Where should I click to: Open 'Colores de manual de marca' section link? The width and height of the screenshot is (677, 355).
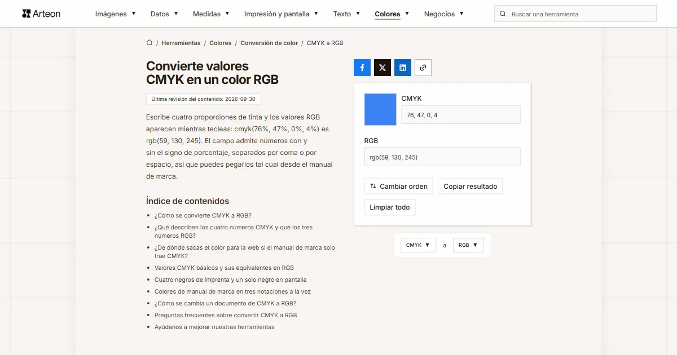(232, 291)
